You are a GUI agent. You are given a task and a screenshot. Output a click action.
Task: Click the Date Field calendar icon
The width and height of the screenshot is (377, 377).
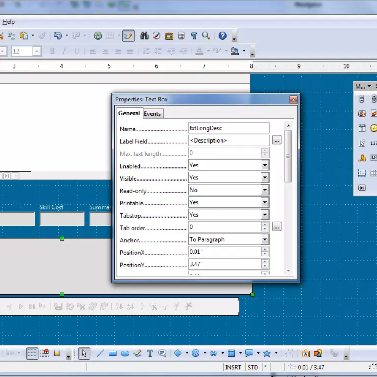coord(362,128)
